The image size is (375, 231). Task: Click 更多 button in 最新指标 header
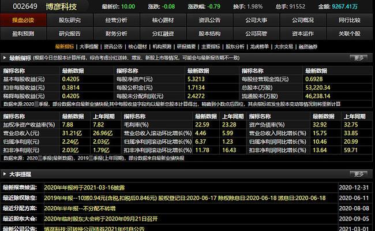359,58
